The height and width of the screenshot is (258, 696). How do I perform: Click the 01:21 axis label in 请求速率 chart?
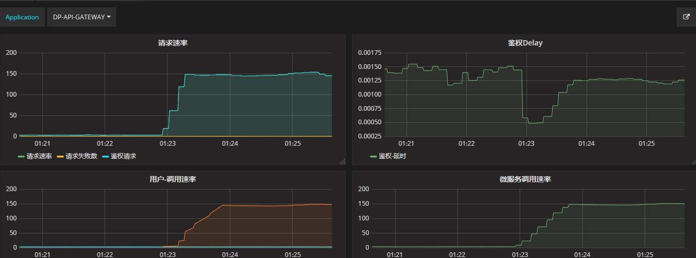pyautogui.click(x=42, y=143)
